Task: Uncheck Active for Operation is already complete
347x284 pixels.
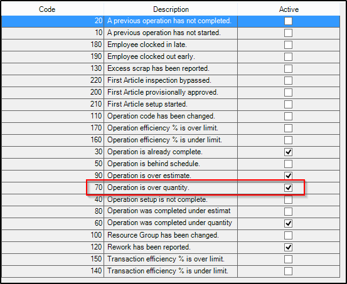Action: (x=288, y=152)
